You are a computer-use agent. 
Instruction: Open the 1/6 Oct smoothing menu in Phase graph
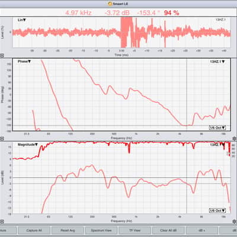(x=217, y=127)
